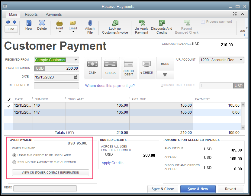251x196 pixels.
Task: Check the invoice 147 row selection cell
Action: tap(9, 112)
